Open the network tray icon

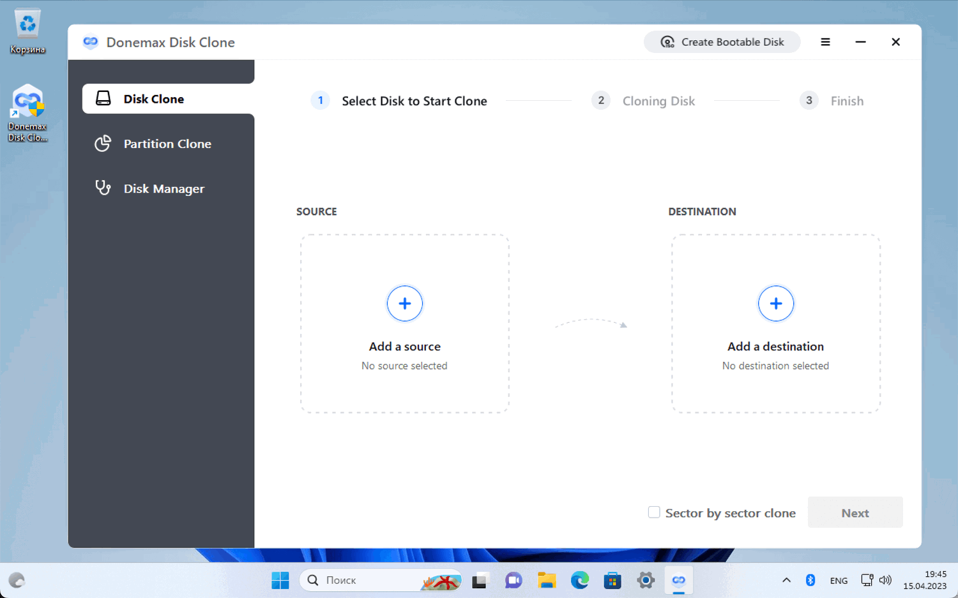[x=867, y=580]
